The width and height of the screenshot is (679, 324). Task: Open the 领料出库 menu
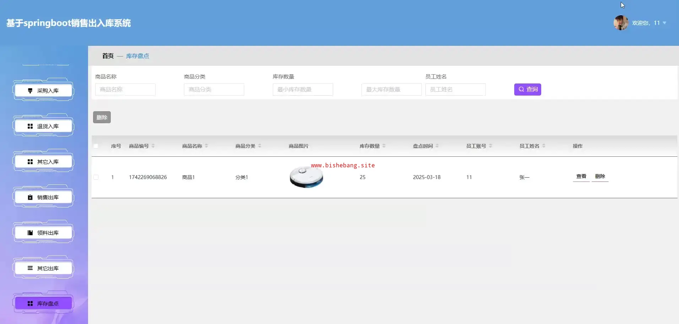click(x=43, y=233)
